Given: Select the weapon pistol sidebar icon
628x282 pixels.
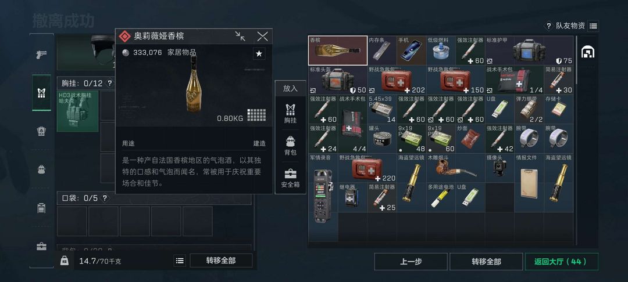Looking at the screenshot, I should (41, 55).
